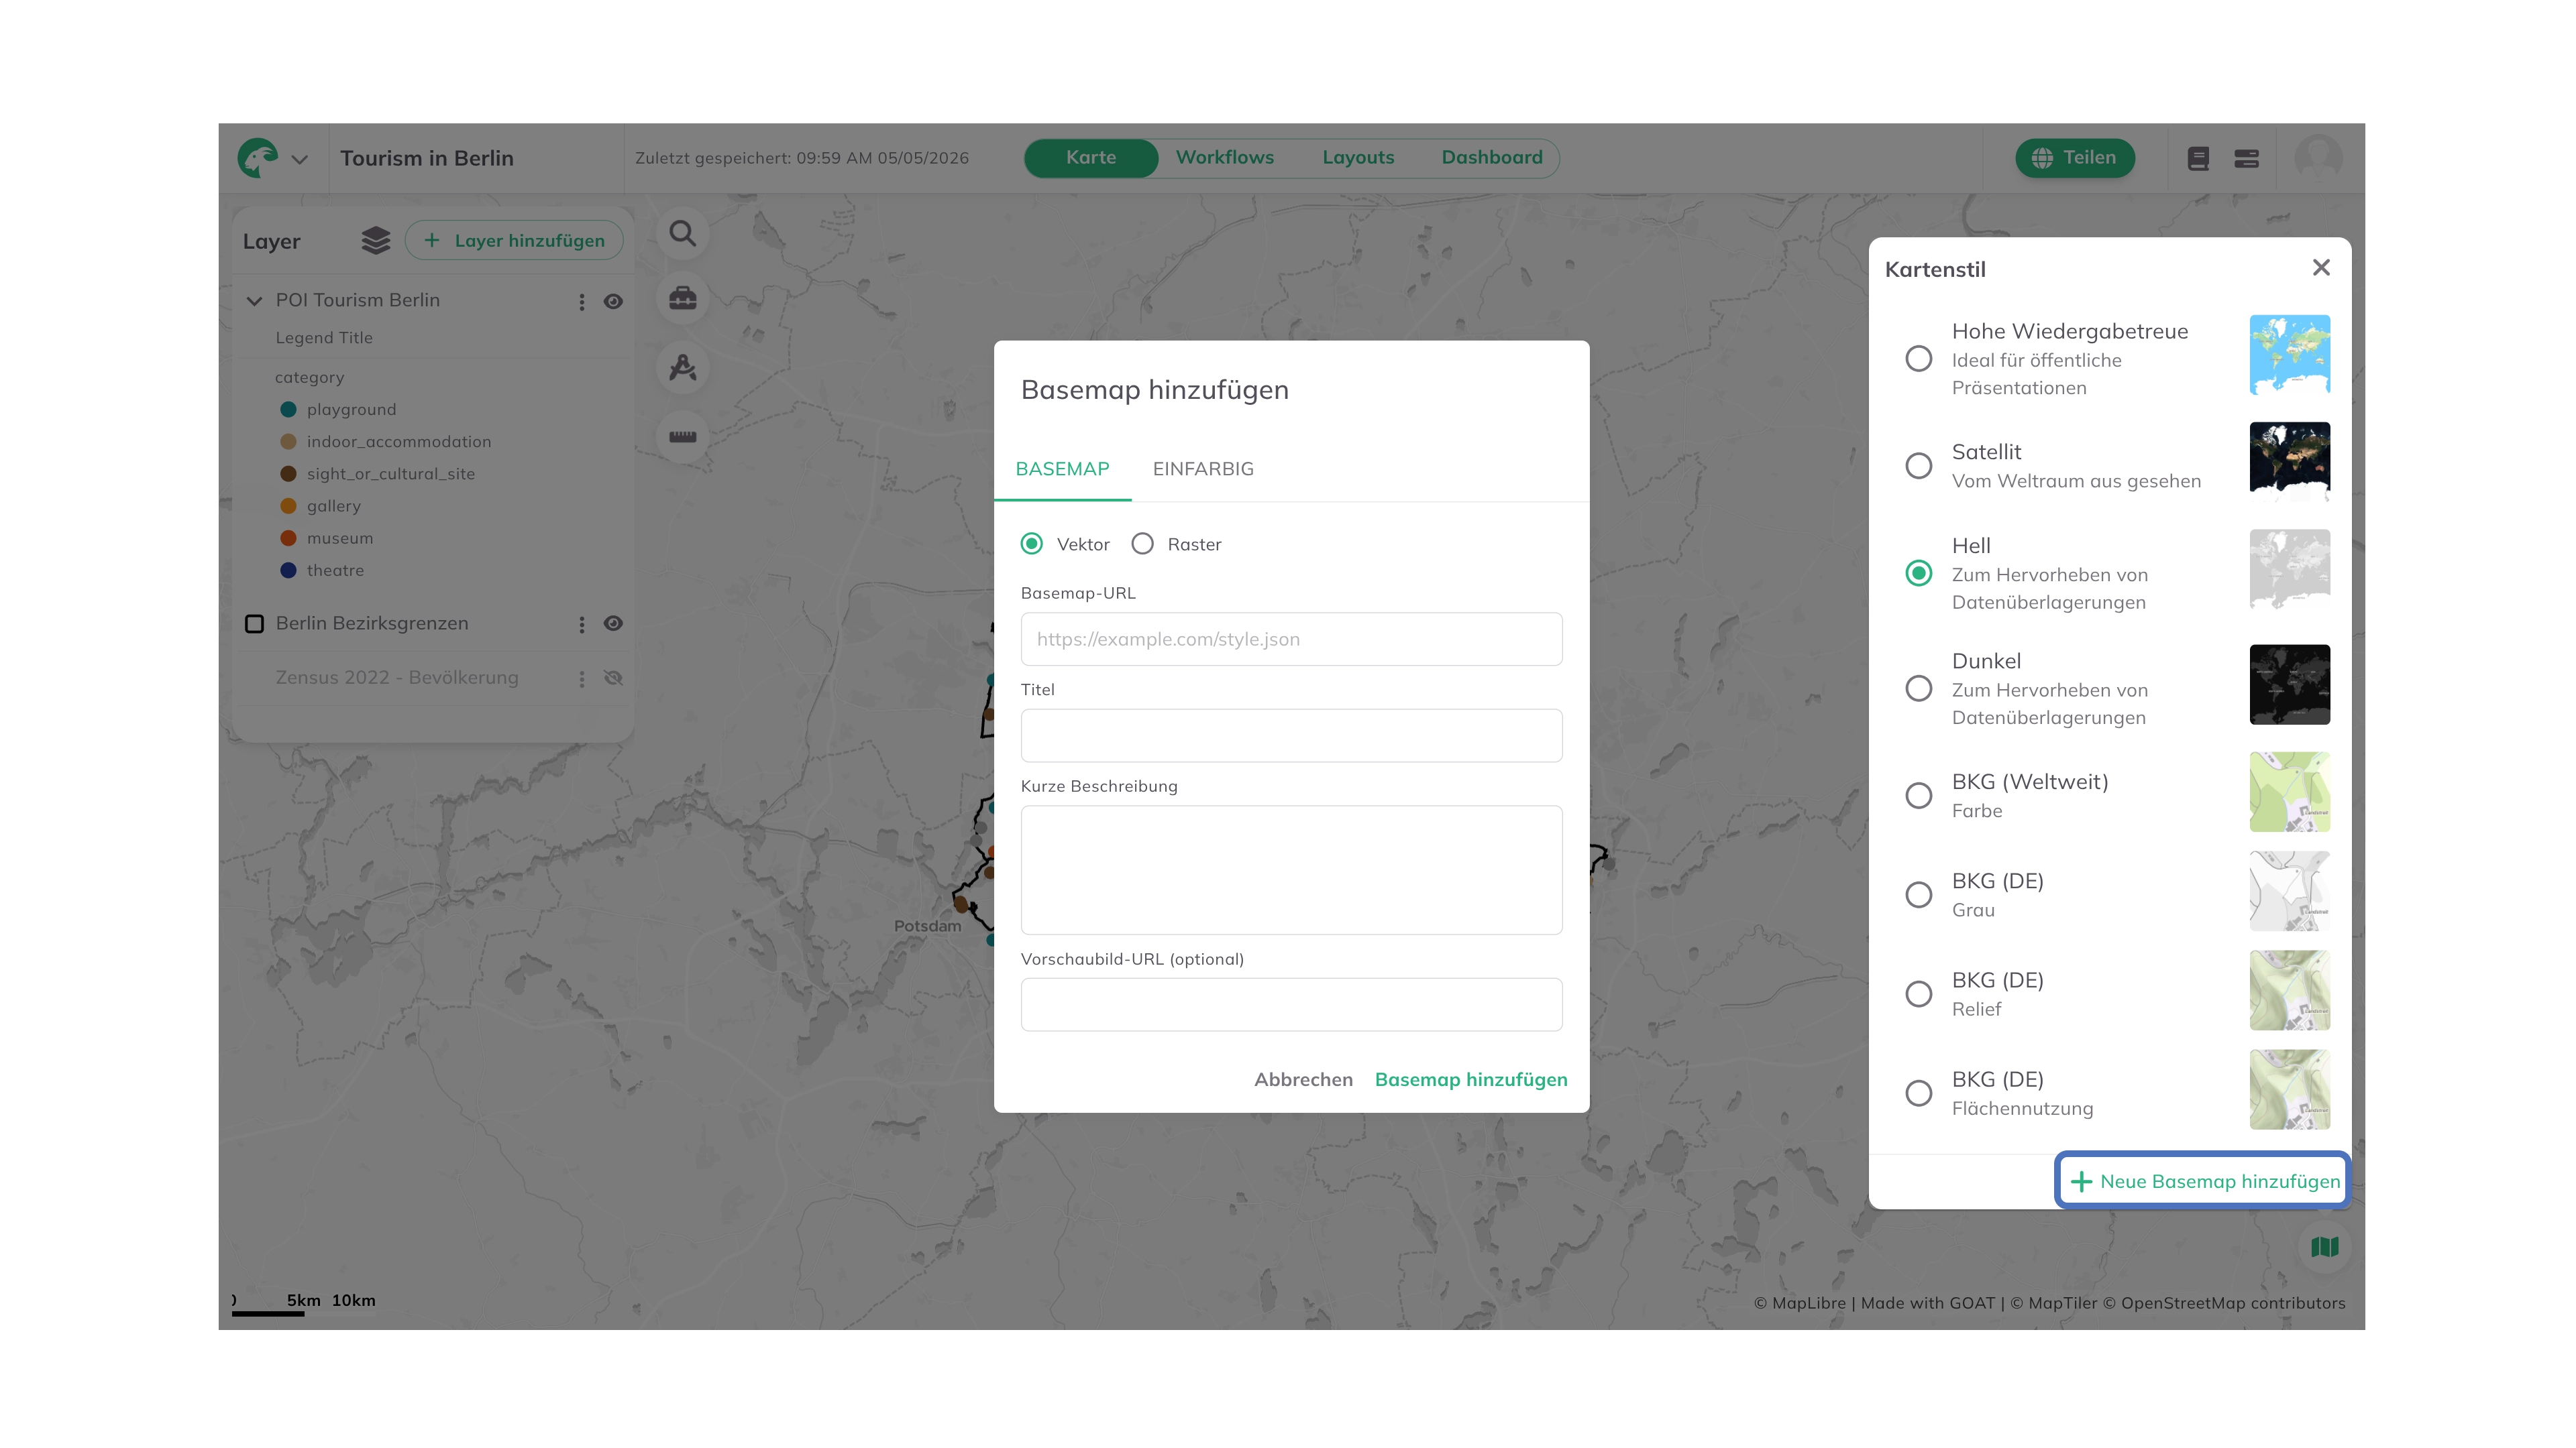
Task: Click the museum orange color dot
Action: [x=288, y=538]
